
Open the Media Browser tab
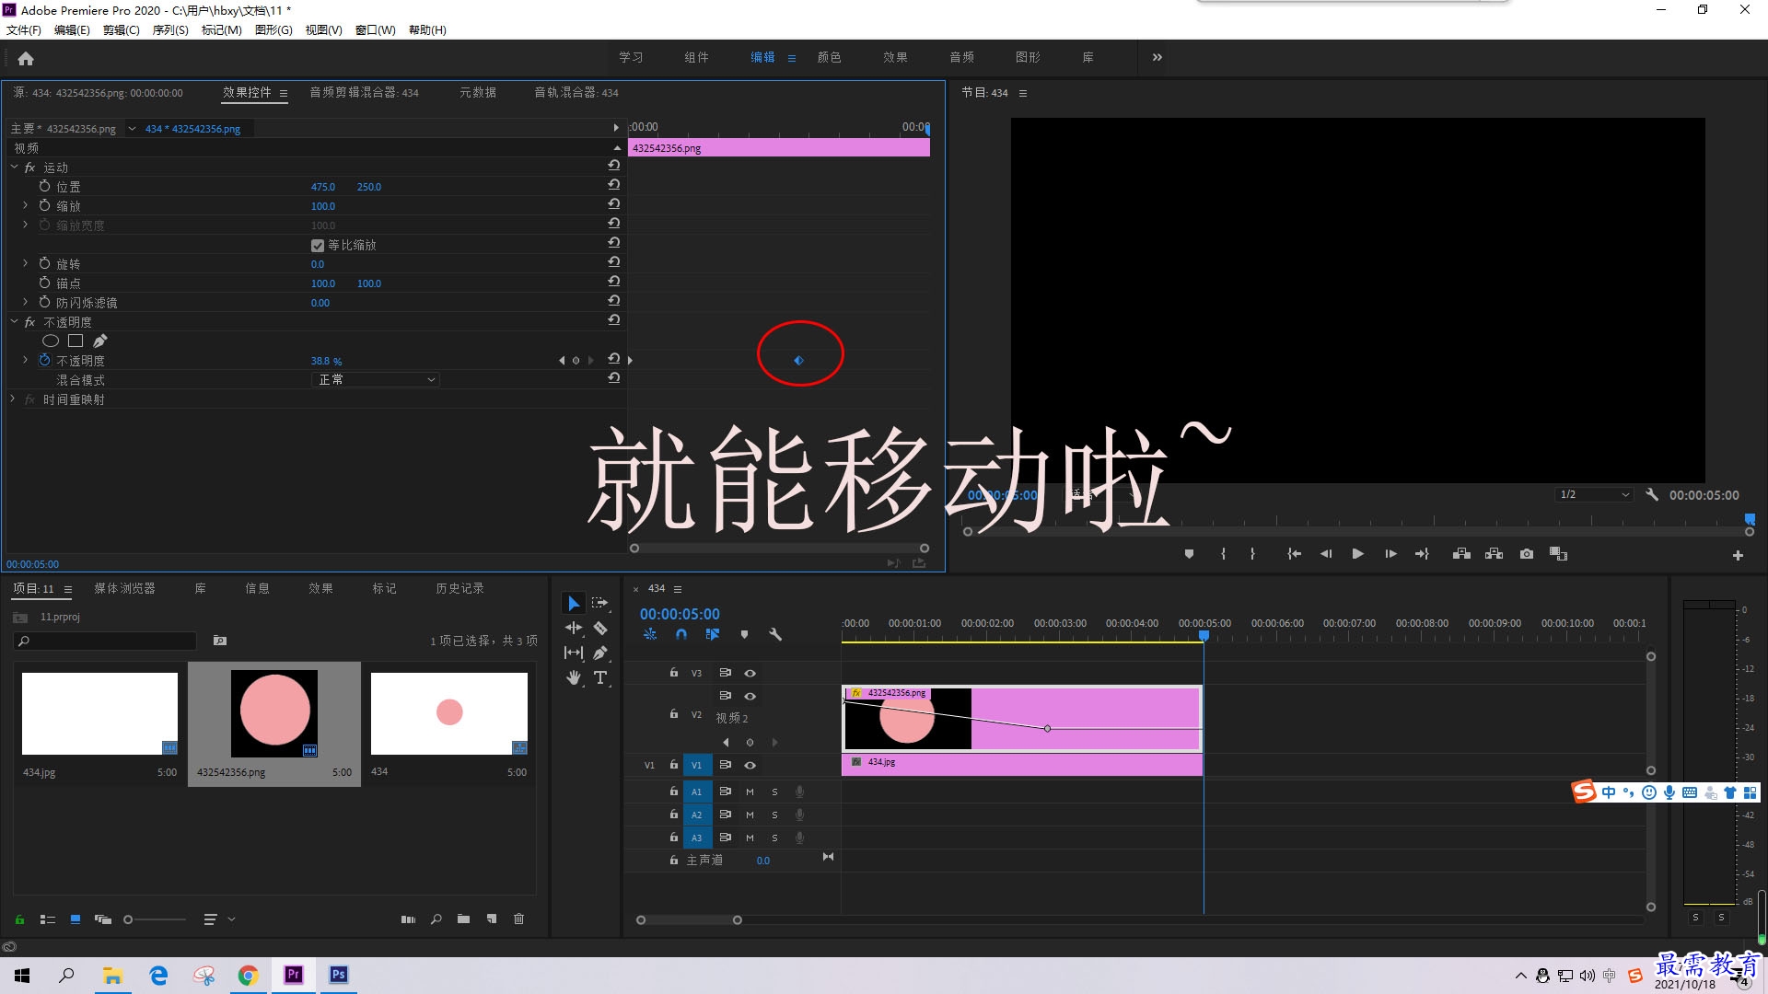pyautogui.click(x=124, y=588)
